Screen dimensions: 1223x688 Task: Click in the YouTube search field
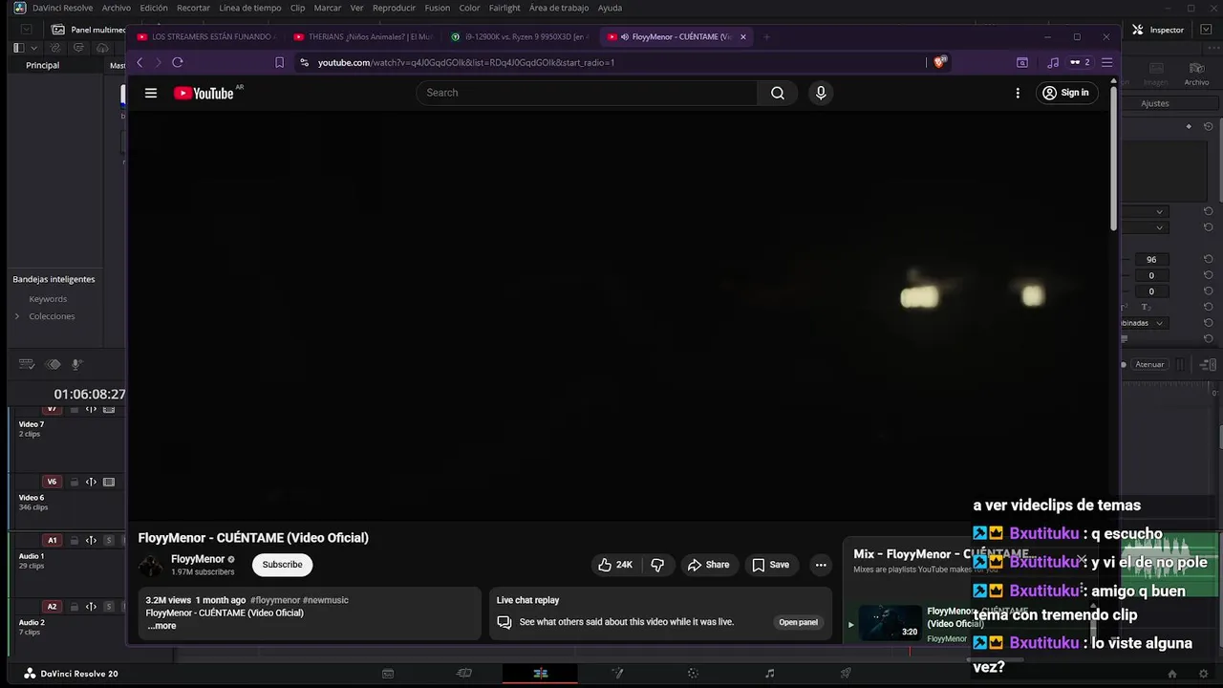click(x=587, y=93)
